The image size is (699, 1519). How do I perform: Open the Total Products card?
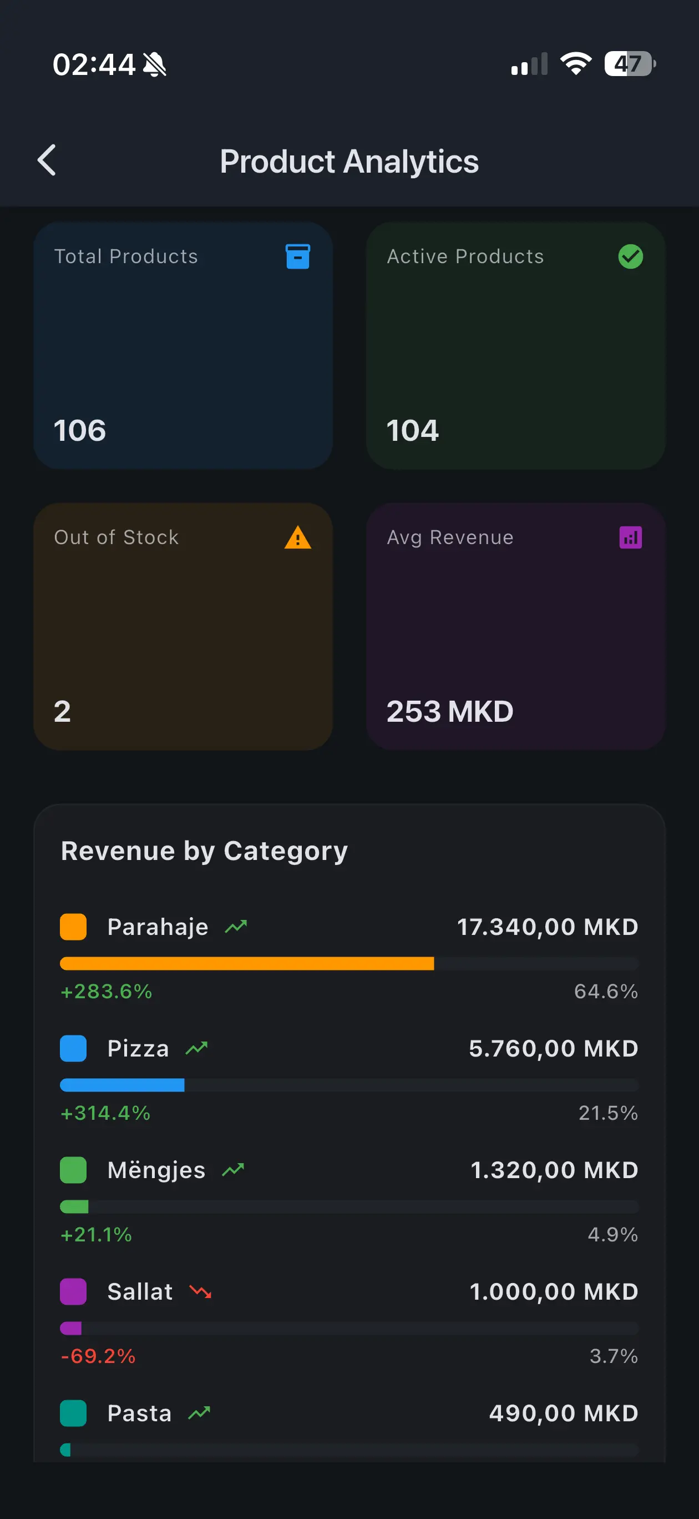(183, 345)
